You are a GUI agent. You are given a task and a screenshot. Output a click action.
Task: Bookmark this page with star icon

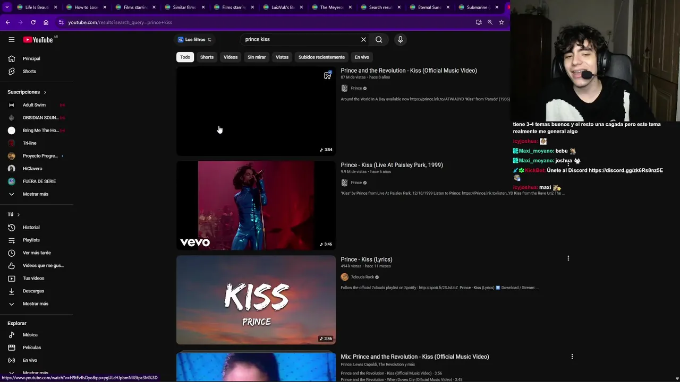pos(501,22)
